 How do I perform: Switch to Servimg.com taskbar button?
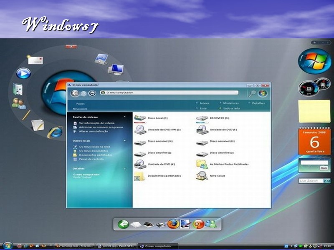coord(75,246)
